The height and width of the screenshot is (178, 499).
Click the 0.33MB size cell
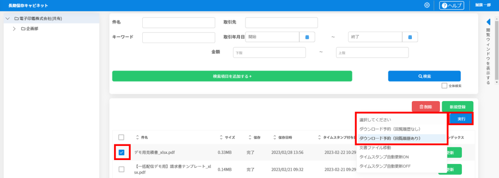tap(225, 153)
